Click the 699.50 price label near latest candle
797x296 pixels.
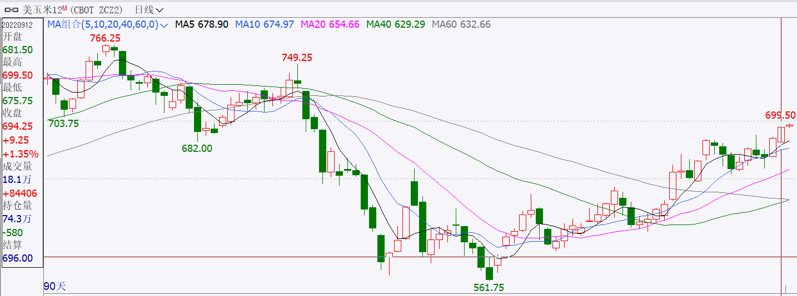pos(780,115)
